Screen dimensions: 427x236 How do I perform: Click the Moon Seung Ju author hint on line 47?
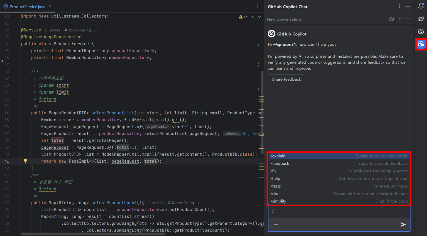(183, 203)
